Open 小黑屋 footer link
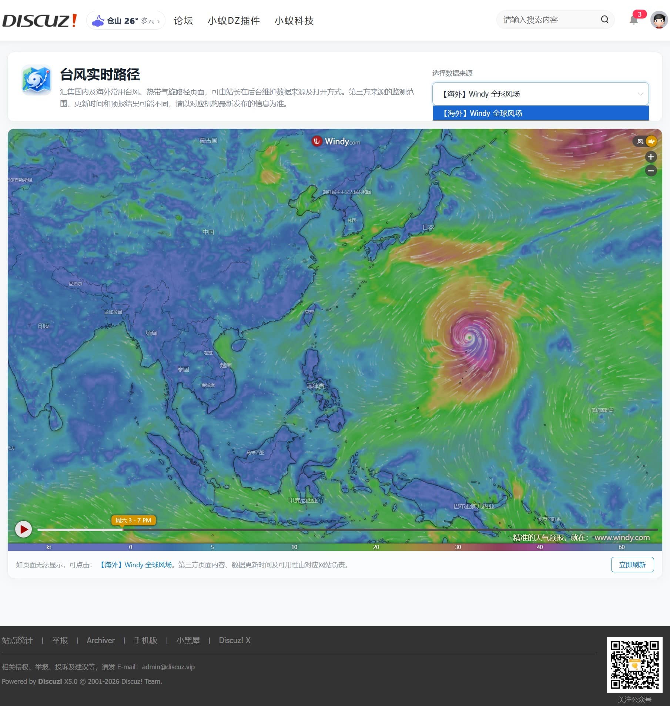Screen dimensions: 670x706 coord(188,640)
